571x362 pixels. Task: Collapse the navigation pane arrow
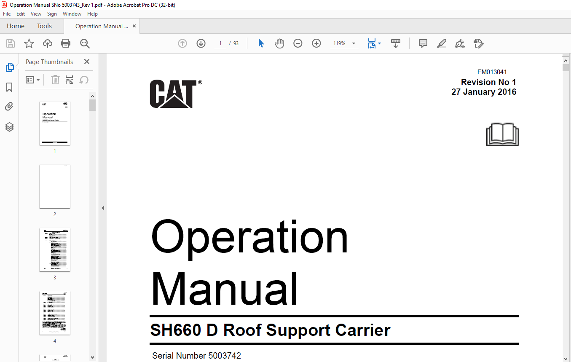(x=102, y=208)
